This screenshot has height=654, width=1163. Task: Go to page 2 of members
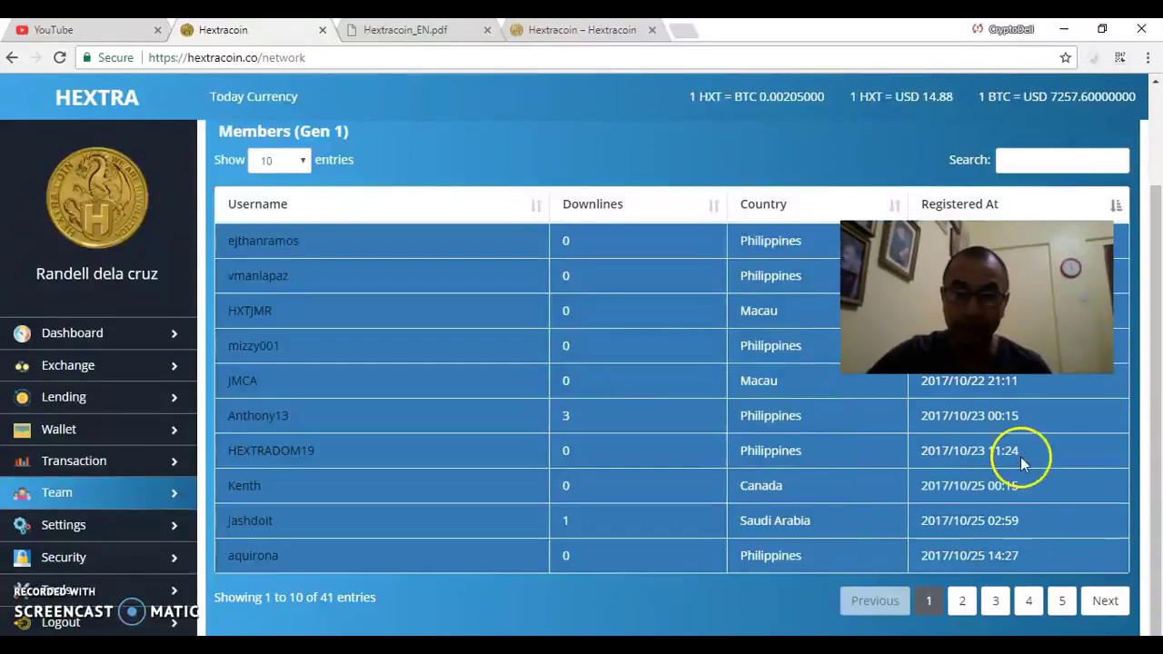coord(962,600)
